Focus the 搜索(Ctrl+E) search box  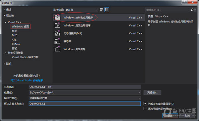(x=167, y=10)
